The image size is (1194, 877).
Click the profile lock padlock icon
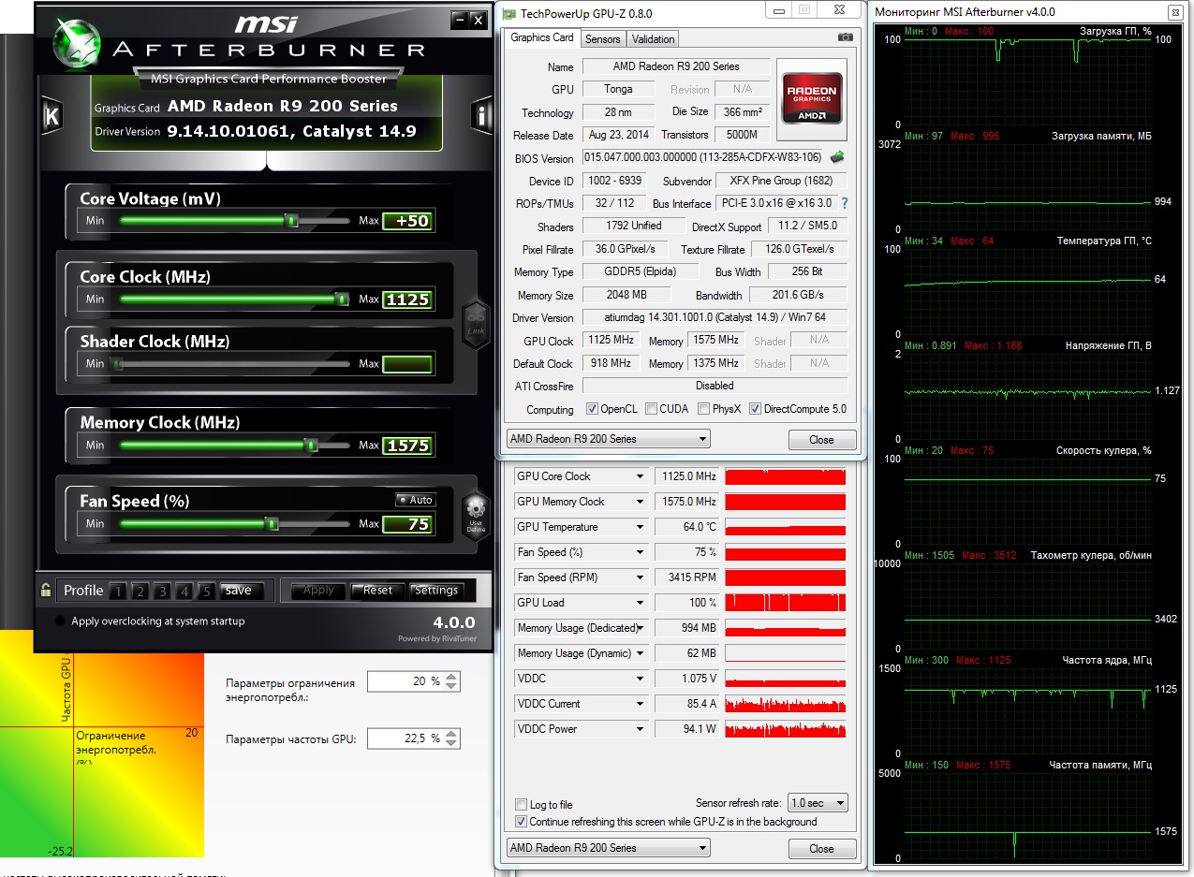45,591
